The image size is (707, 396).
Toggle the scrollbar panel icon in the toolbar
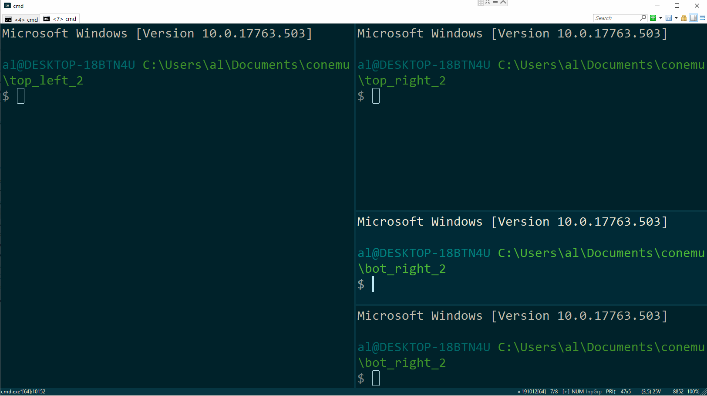pyautogui.click(x=694, y=18)
